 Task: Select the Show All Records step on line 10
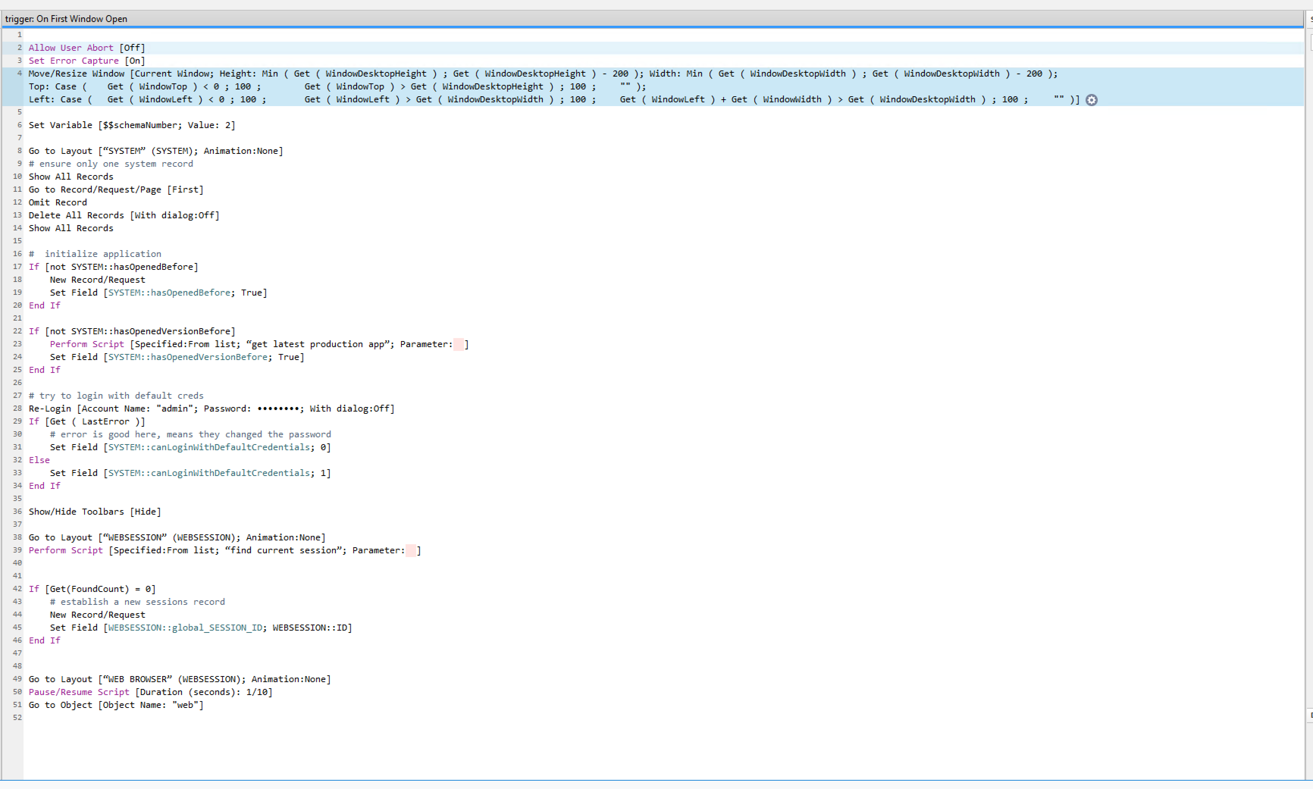pyautogui.click(x=71, y=177)
